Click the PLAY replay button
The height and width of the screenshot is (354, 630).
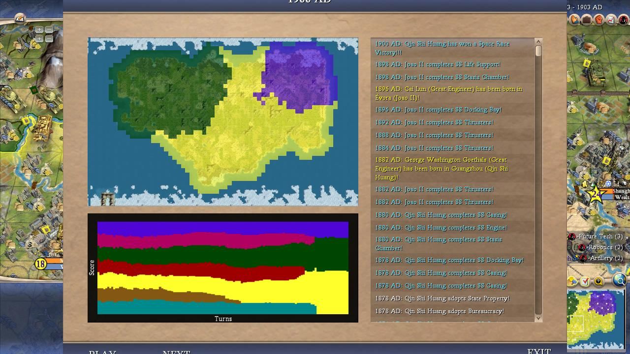pos(102,353)
